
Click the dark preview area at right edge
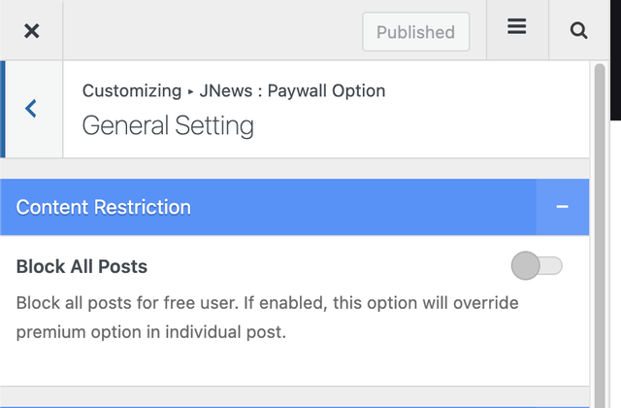coord(615,59)
